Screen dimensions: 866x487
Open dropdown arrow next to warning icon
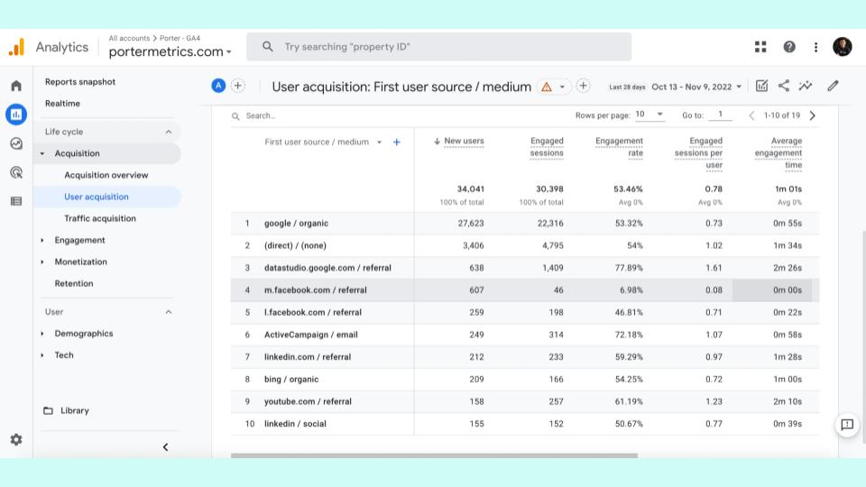tap(562, 87)
